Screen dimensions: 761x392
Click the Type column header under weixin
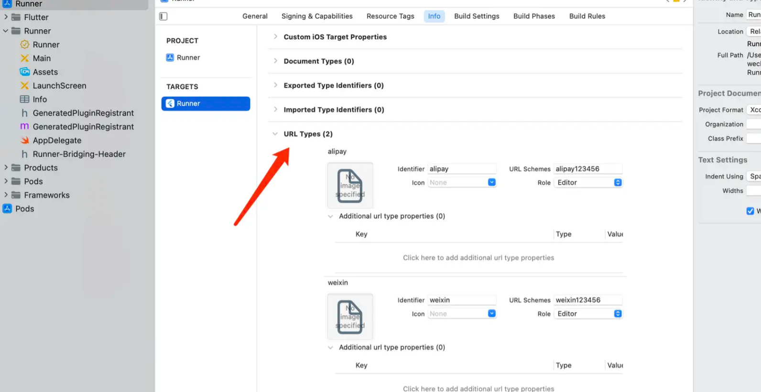click(564, 365)
